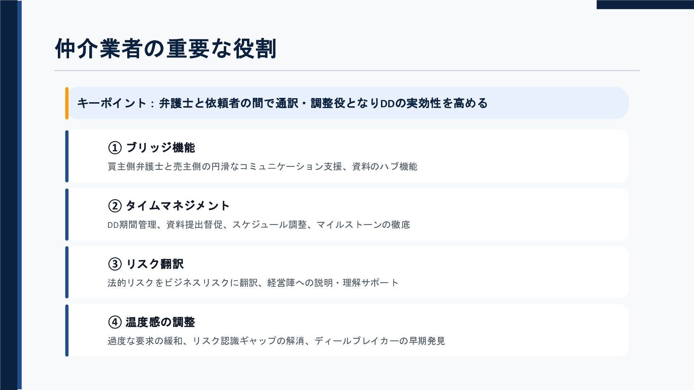Select the リスク翻訳 heading

point(155,264)
